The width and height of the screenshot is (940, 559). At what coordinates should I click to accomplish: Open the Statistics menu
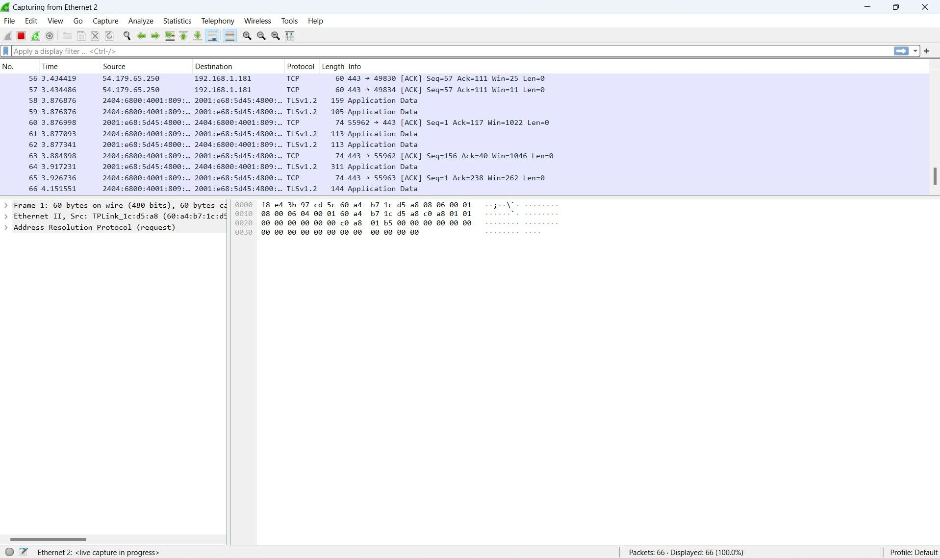pos(177,21)
